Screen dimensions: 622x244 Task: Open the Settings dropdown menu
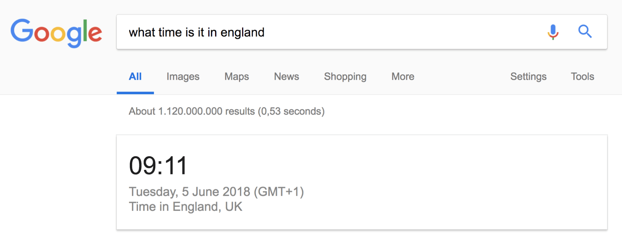pos(528,77)
